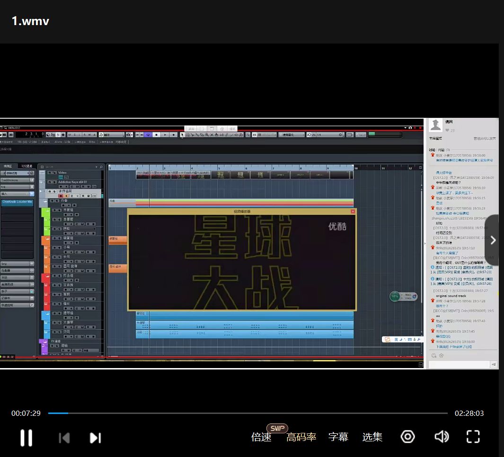Toggle global Solo S button in toolbar
This screenshot has width=504, height=457.
[x=75, y=135]
